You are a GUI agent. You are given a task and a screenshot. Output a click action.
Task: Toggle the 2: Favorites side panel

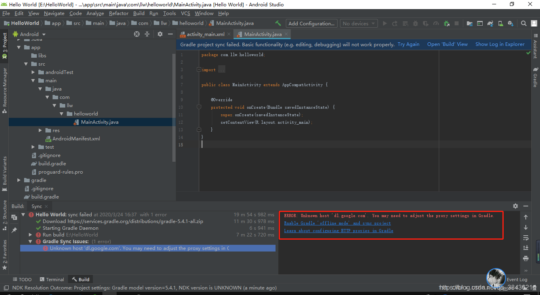point(4,255)
